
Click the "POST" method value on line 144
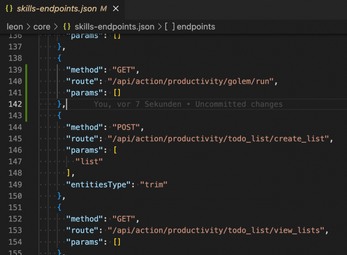[126, 127]
